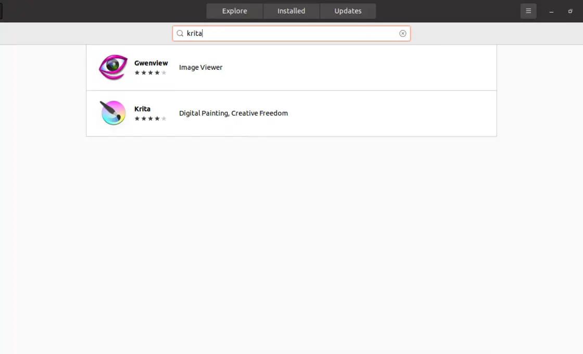
Task: Click the Image Viewer description
Action: click(201, 67)
